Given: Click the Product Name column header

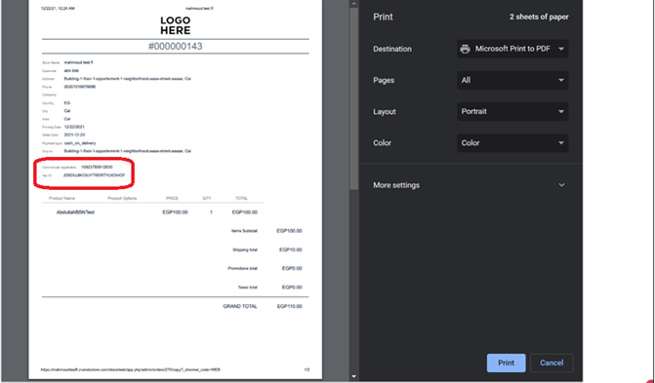Looking at the screenshot, I should point(61,198).
